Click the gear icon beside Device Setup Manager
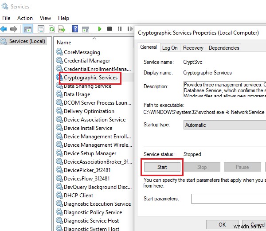 (x=59, y=153)
